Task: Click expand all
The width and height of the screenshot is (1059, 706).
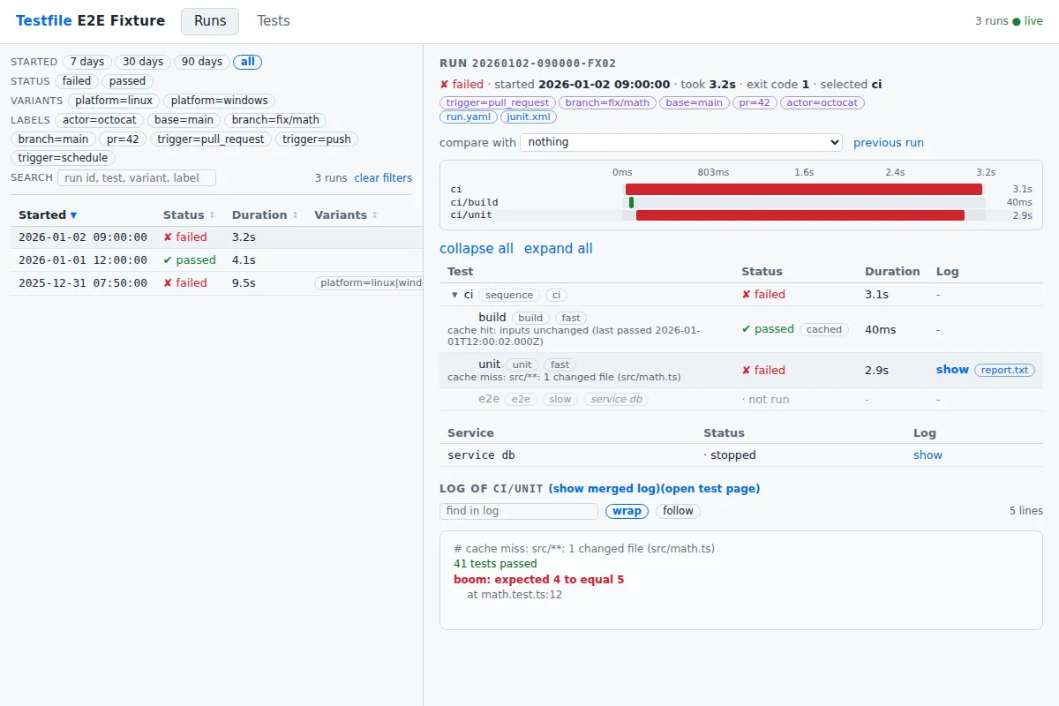Action: click(559, 249)
